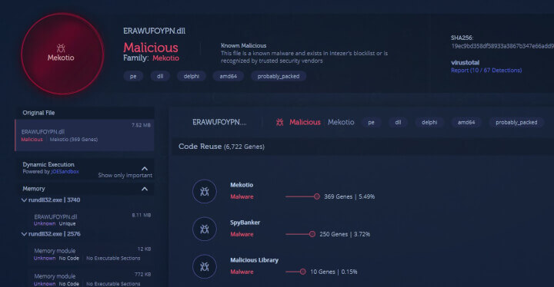
Task: Collapse the Dynamic Execution section chevron
Action: pos(145,169)
